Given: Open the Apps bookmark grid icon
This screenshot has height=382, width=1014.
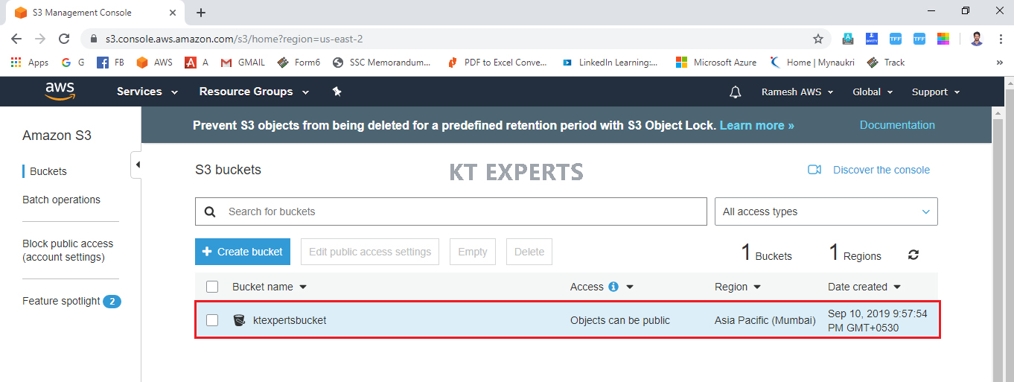Looking at the screenshot, I should point(16,63).
